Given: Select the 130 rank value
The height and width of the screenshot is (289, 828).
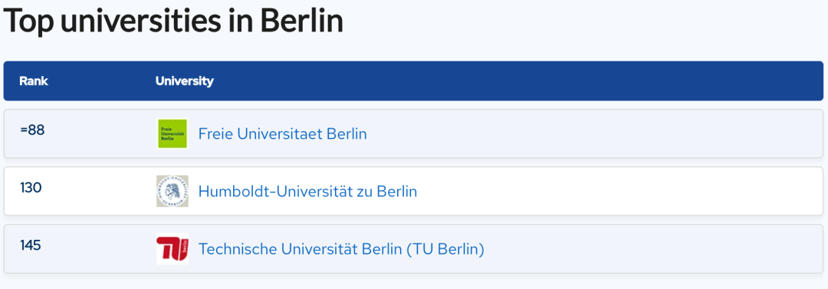Looking at the screenshot, I should pyautogui.click(x=31, y=188).
